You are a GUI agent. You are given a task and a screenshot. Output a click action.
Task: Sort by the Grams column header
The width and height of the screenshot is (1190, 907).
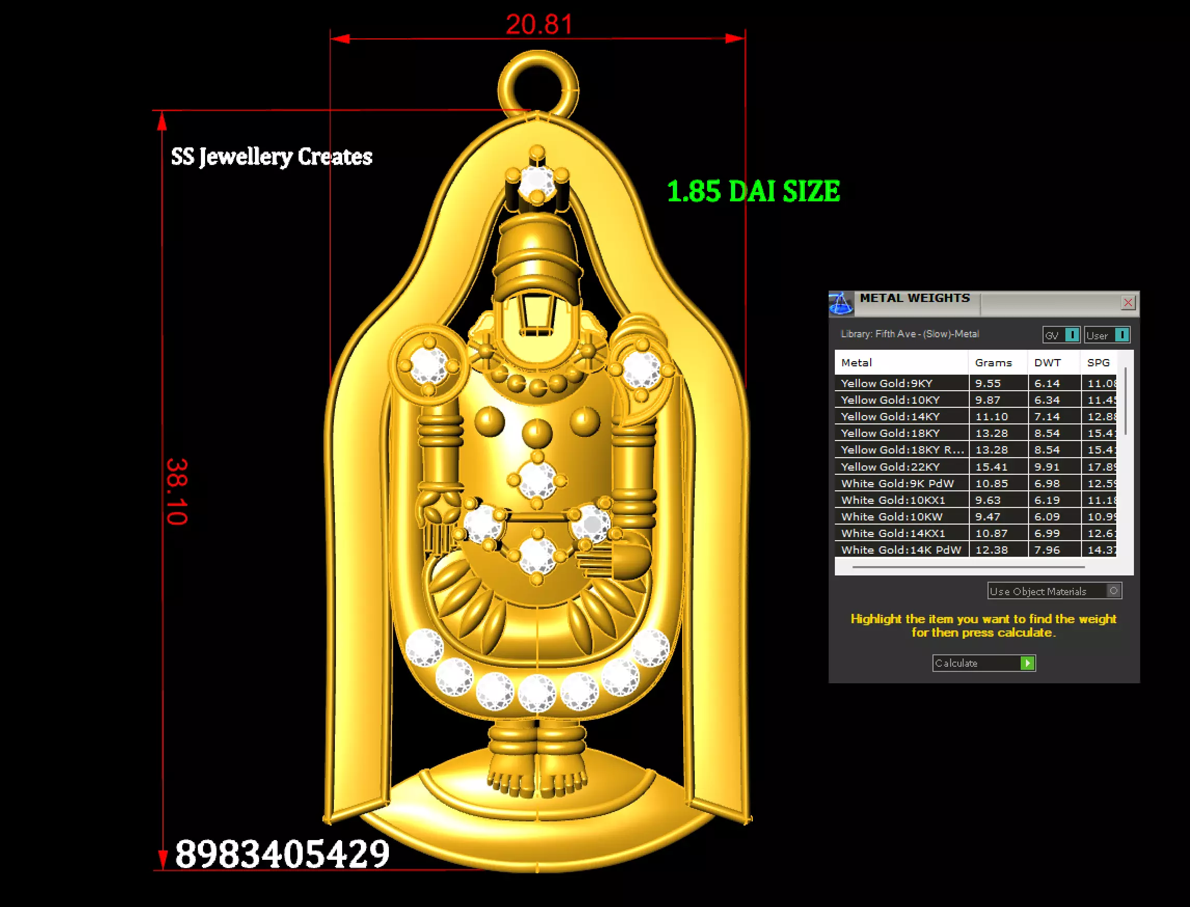click(998, 363)
